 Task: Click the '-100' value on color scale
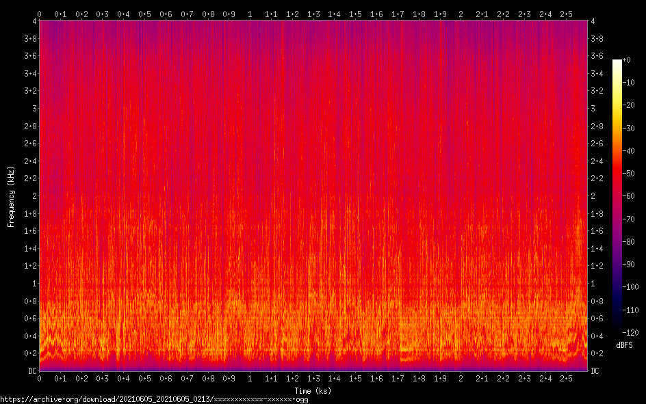pos(630,287)
